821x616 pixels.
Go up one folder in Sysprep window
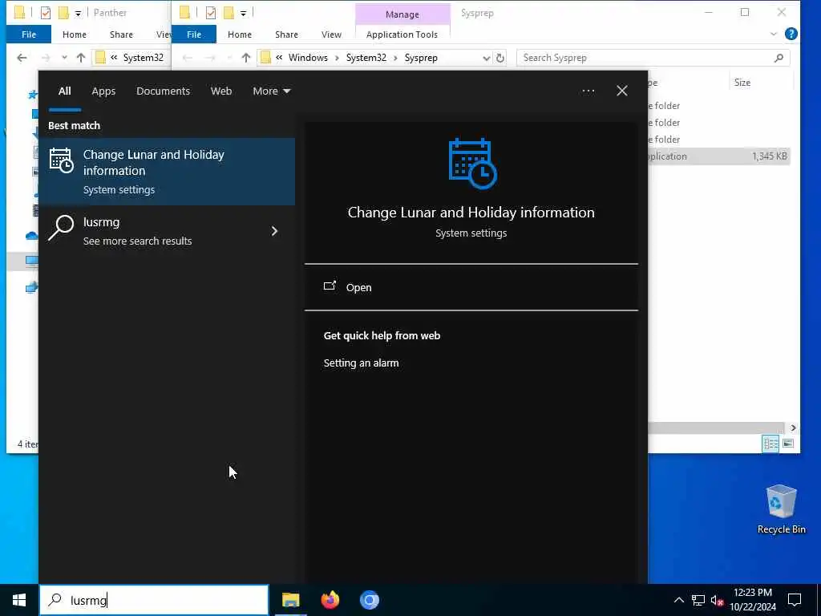pos(246,58)
